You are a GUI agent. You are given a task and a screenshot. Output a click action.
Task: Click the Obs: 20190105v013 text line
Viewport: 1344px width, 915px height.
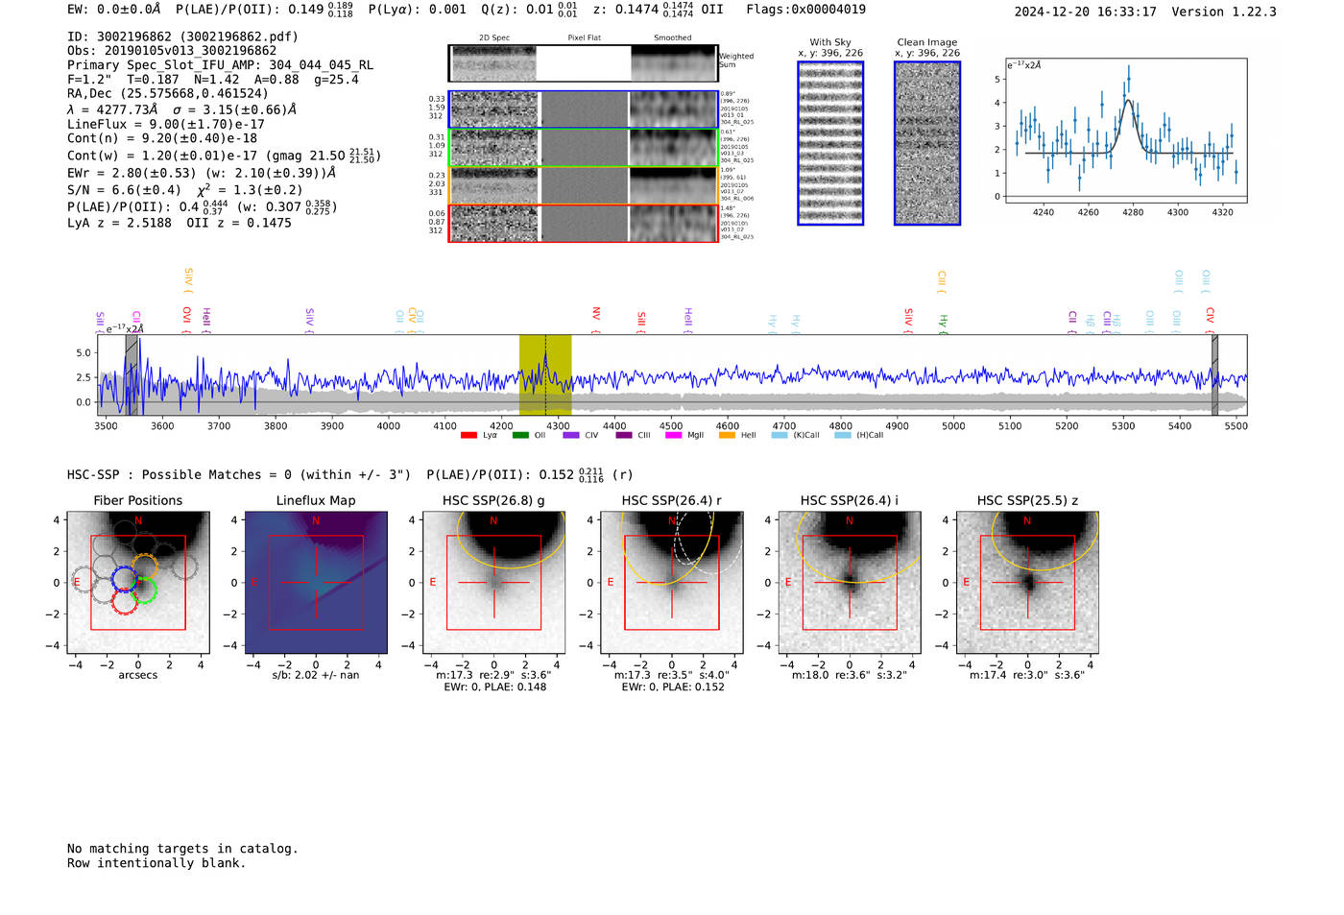172,51
